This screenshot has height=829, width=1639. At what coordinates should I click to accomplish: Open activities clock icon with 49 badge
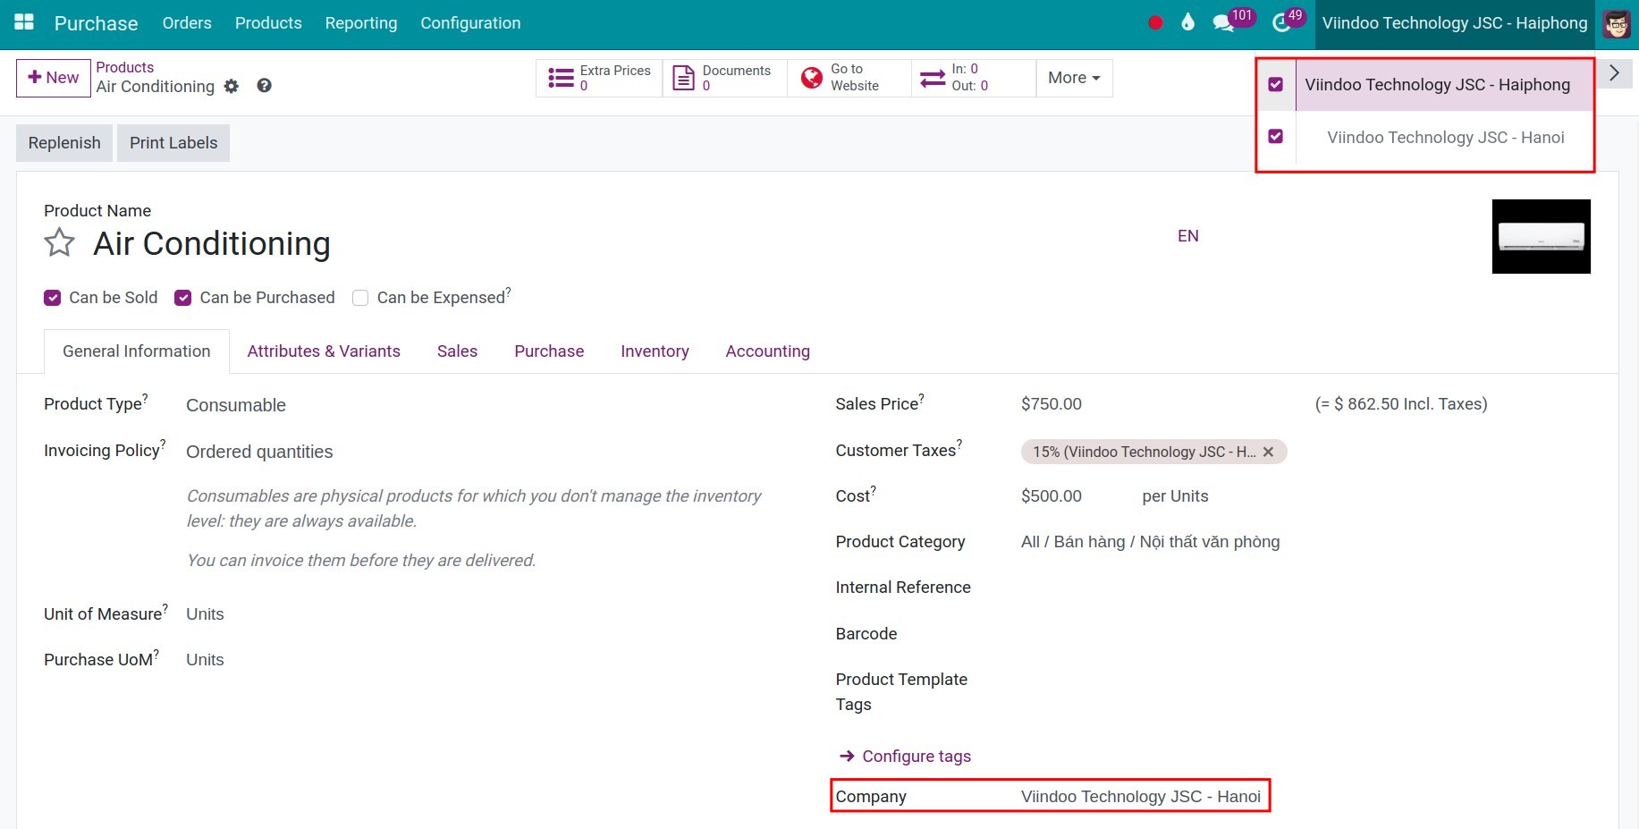pos(1288,21)
